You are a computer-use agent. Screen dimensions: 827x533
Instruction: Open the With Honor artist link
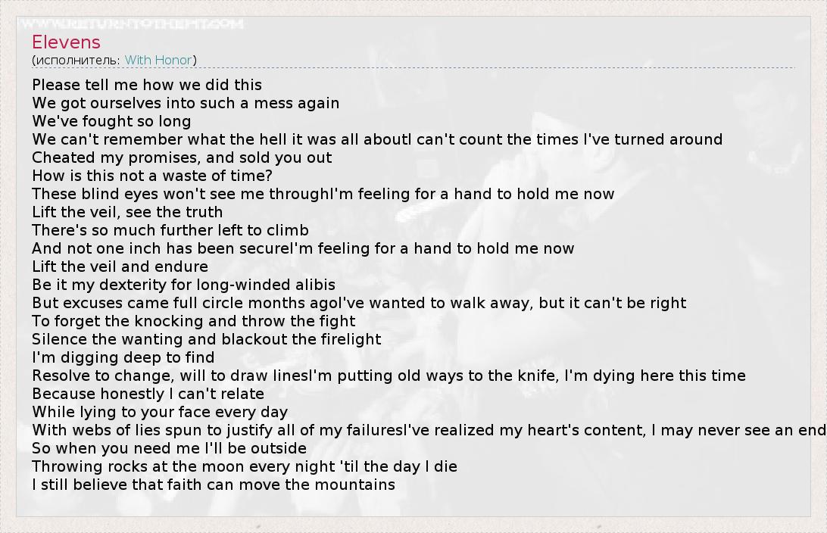(x=158, y=60)
